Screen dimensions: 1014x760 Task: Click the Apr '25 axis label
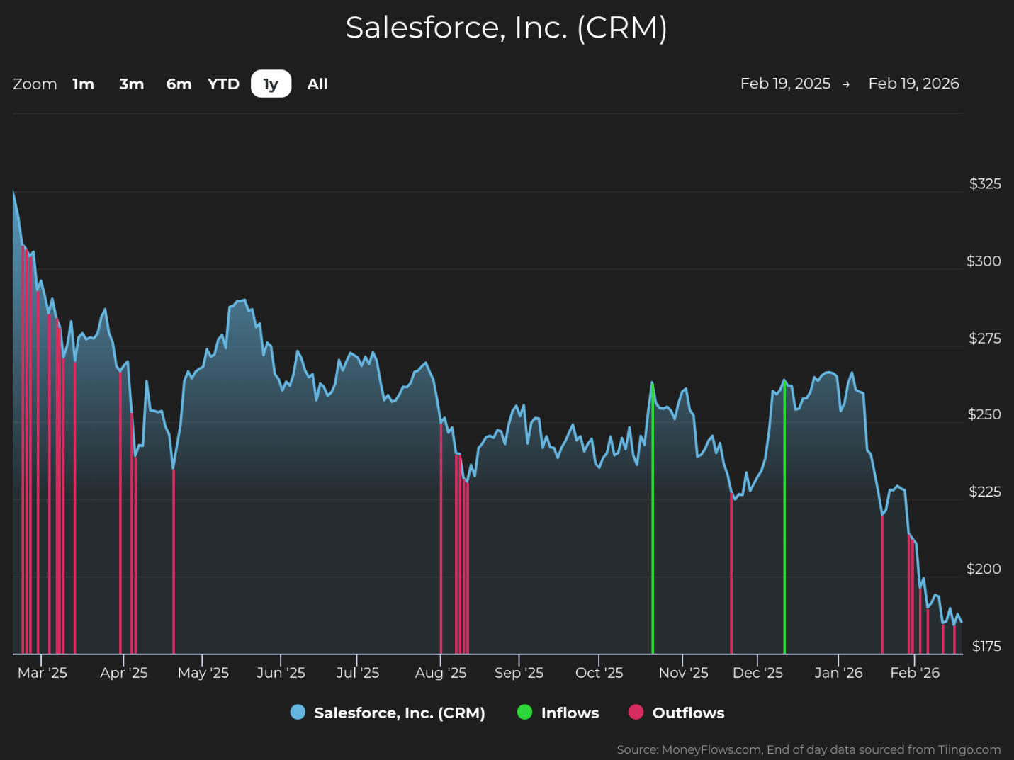(124, 673)
